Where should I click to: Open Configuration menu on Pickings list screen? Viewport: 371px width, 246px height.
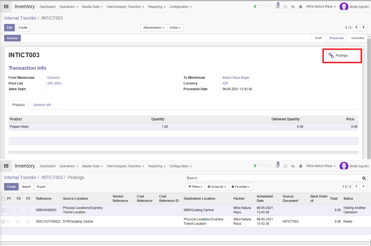[x=181, y=166]
